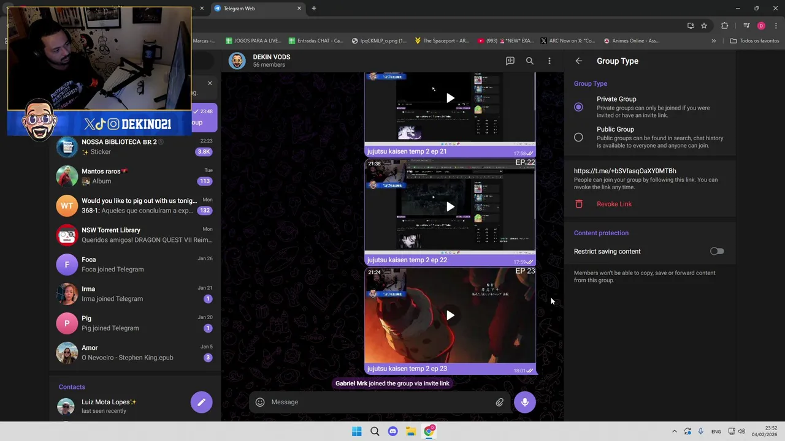Close the Telegram Web tab
785x441 pixels.
click(299, 9)
